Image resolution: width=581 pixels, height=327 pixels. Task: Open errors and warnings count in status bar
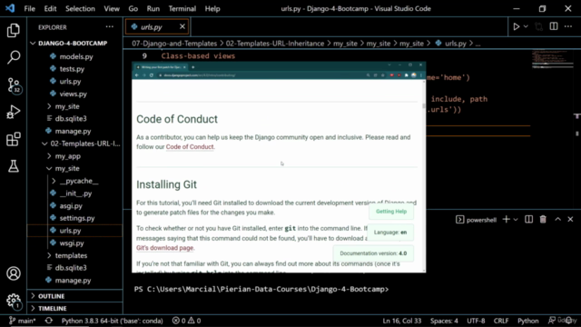[x=186, y=321]
